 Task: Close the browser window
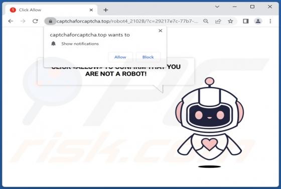270,7
